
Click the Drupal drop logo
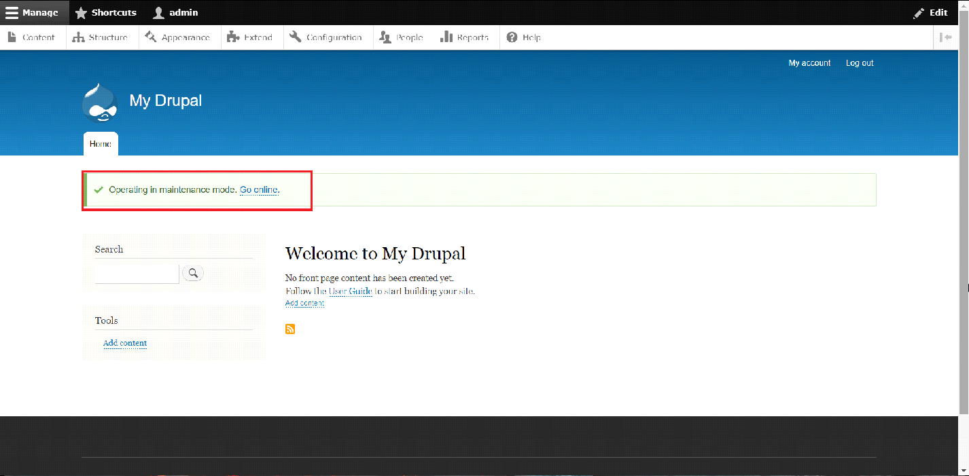coord(99,102)
